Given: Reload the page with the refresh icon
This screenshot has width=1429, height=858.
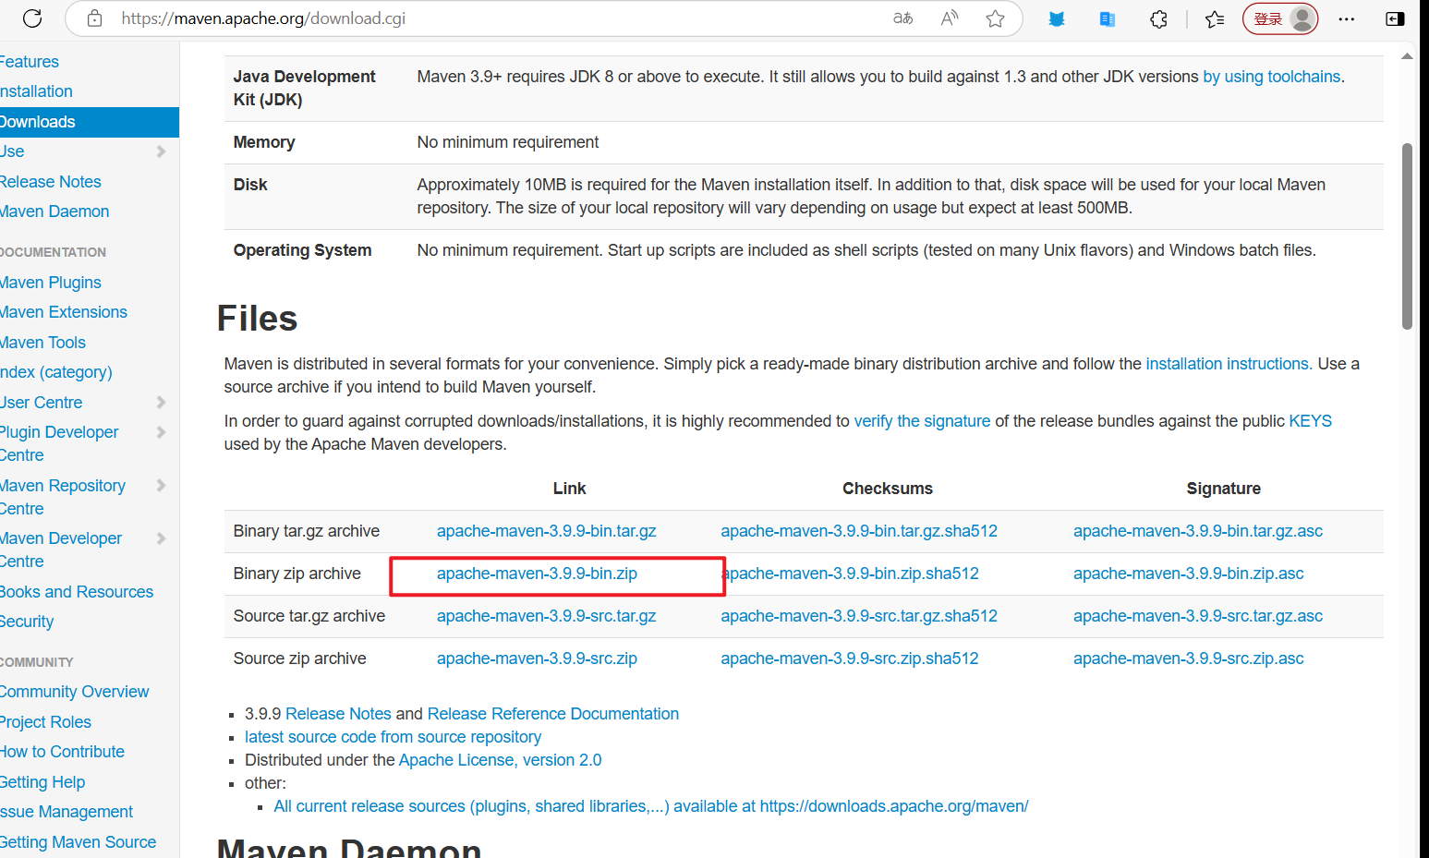Looking at the screenshot, I should (32, 18).
